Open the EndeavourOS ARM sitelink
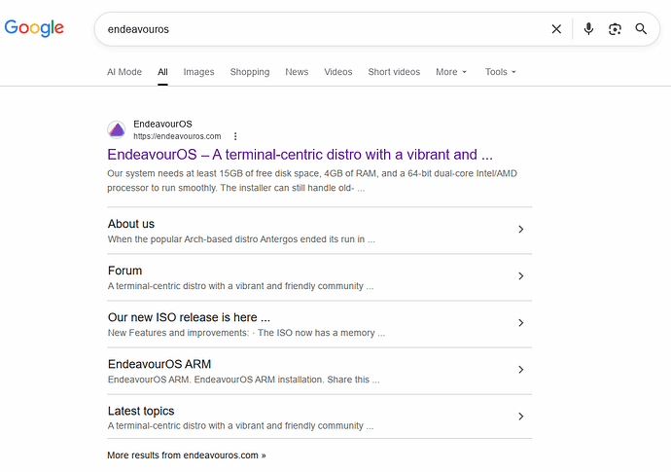Image resolution: width=671 pixels, height=472 pixels. pyautogui.click(x=159, y=364)
